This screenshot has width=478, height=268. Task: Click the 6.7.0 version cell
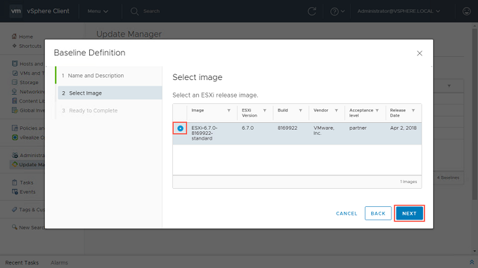point(247,128)
